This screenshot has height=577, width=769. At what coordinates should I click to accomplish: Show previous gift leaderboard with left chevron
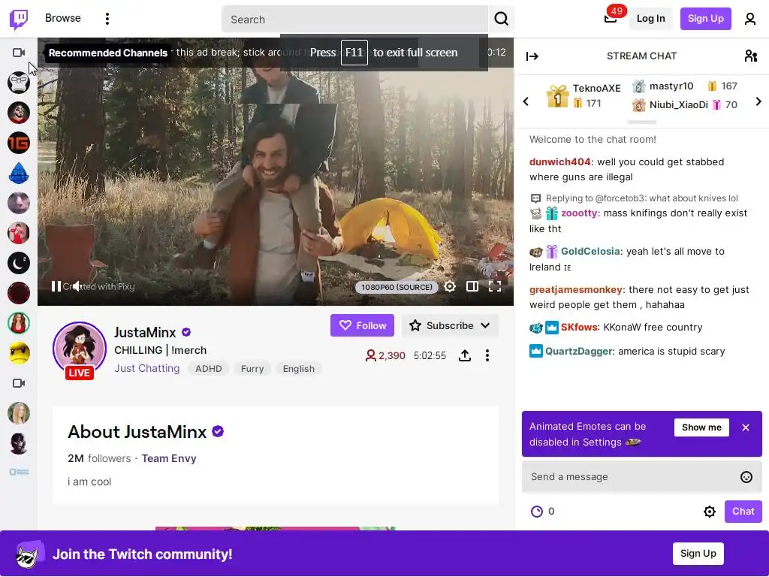[526, 101]
